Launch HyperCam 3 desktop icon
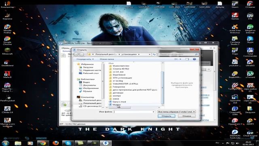259x146 pixels. tap(235, 121)
